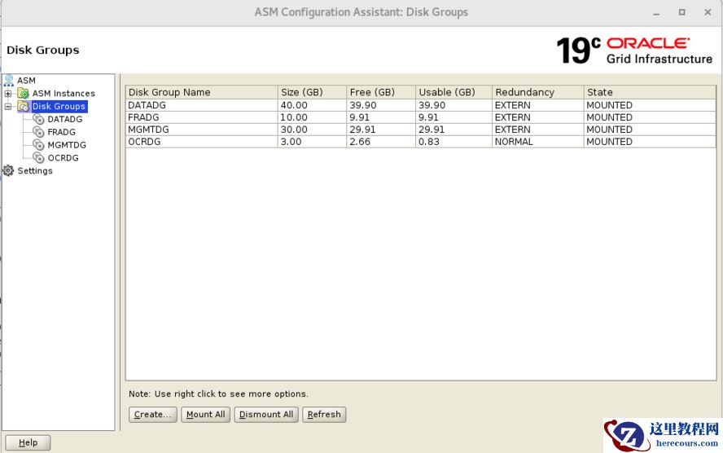Click the Create... button

152,414
